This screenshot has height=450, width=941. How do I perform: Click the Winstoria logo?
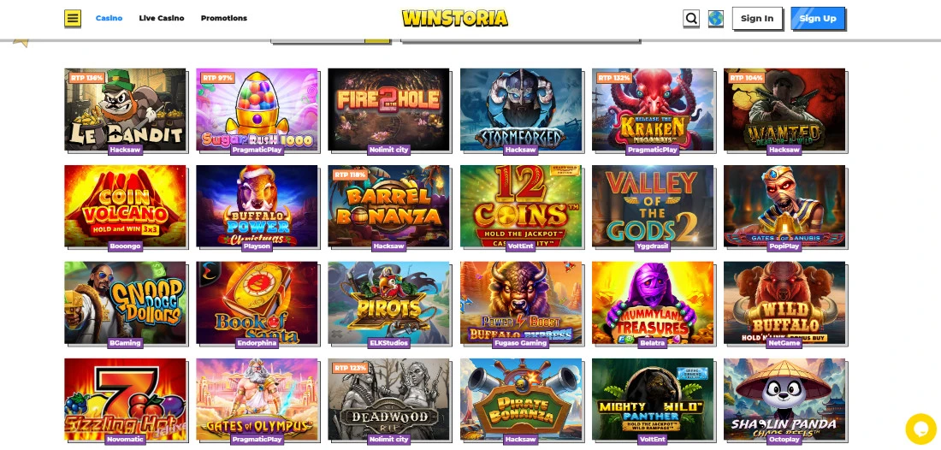tap(455, 18)
